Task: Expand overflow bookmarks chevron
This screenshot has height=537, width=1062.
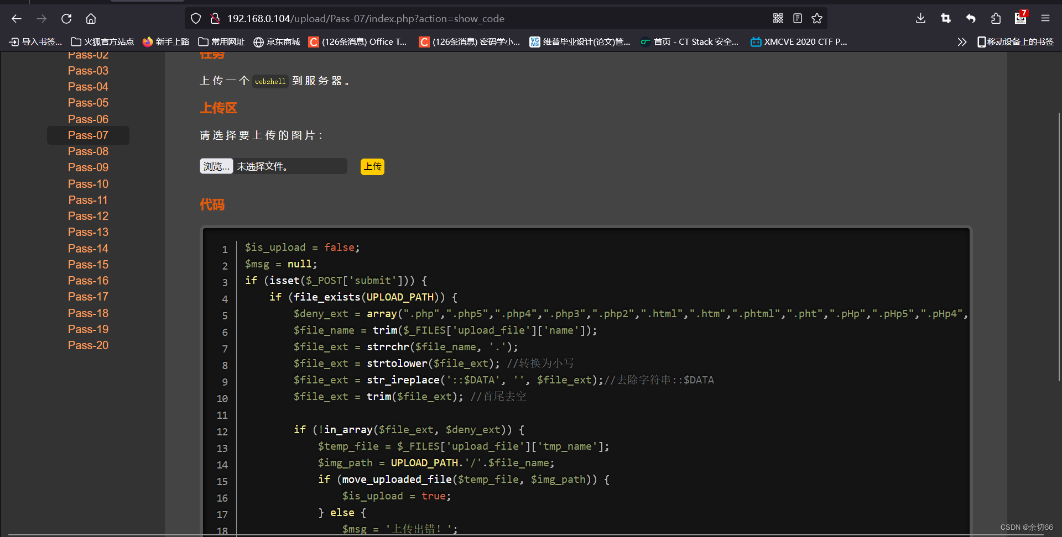Action: point(962,41)
